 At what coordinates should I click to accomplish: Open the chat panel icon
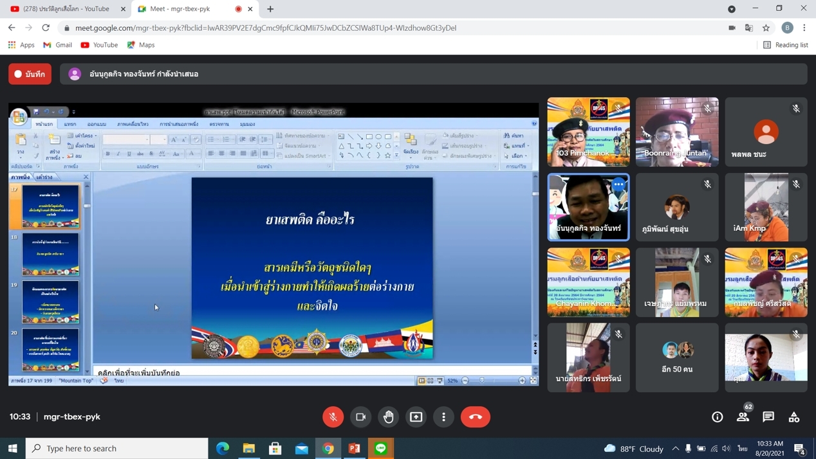point(768,417)
